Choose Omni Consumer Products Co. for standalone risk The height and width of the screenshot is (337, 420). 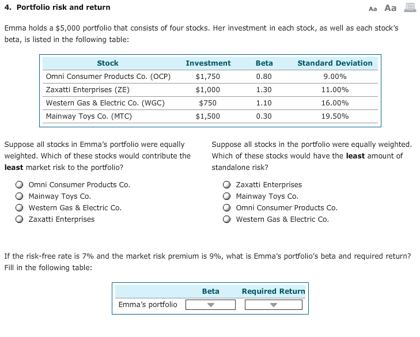click(x=226, y=208)
